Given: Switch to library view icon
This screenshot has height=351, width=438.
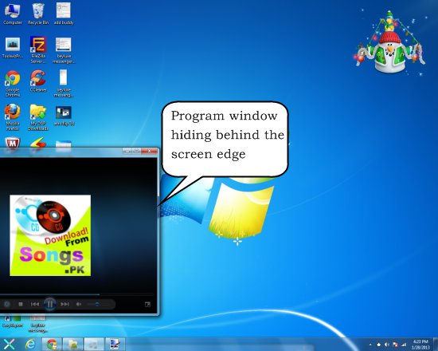Looking at the screenshot, I should (148, 304).
